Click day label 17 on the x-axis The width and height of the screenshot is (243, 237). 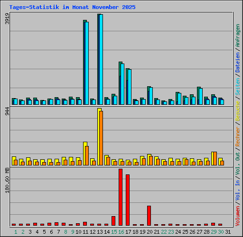pyautogui.click(x=128, y=232)
